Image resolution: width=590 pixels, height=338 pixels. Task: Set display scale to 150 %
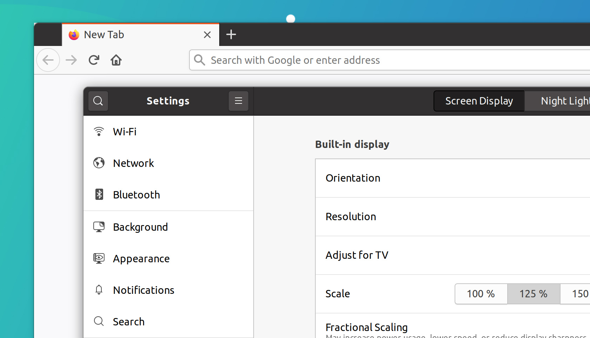pyautogui.click(x=575, y=294)
